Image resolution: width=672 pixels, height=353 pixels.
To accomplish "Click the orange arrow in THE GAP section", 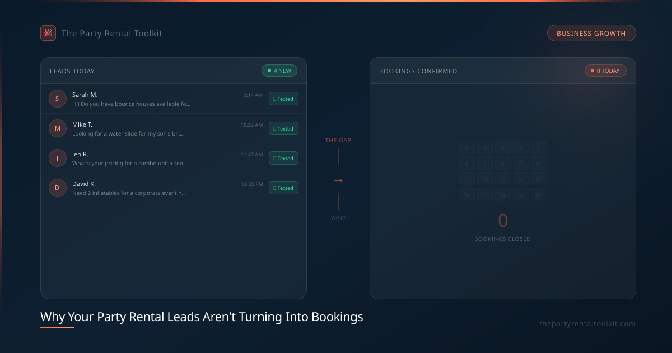I will coord(338,180).
